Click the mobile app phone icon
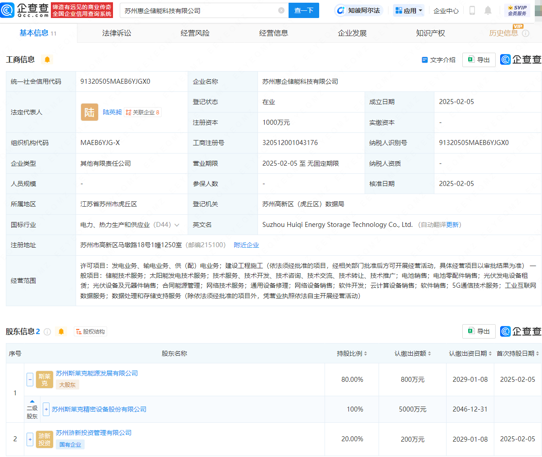Screen dimensions: 542x457 pyautogui.click(x=472, y=10)
